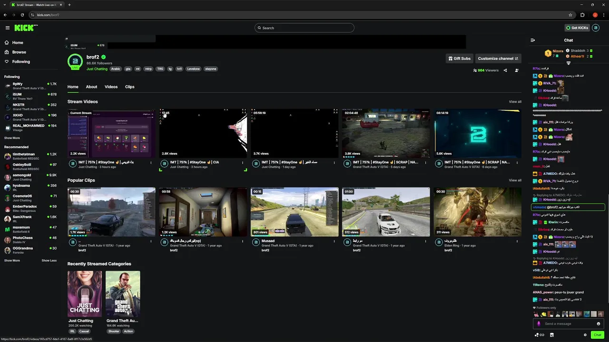Open options menu for the CIA stream video
This screenshot has height=342, width=609.
click(x=243, y=162)
